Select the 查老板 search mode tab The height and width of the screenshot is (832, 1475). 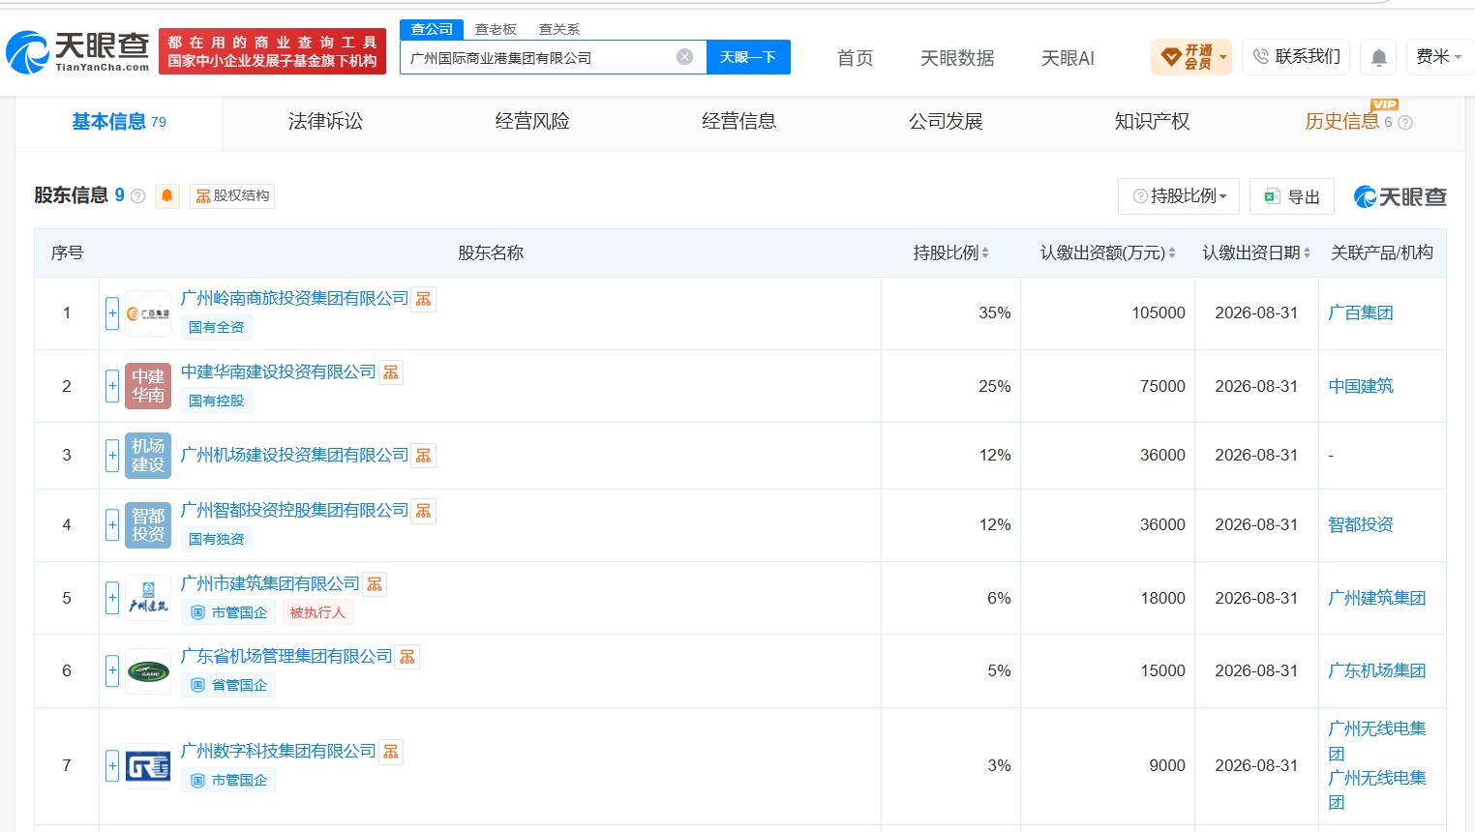pyautogui.click(x=496, y=30)
